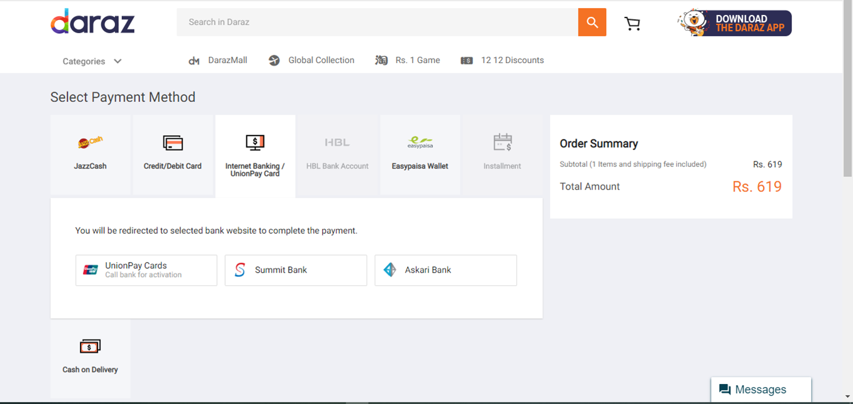Click the Order Summary heading

[x=598, y=144]
